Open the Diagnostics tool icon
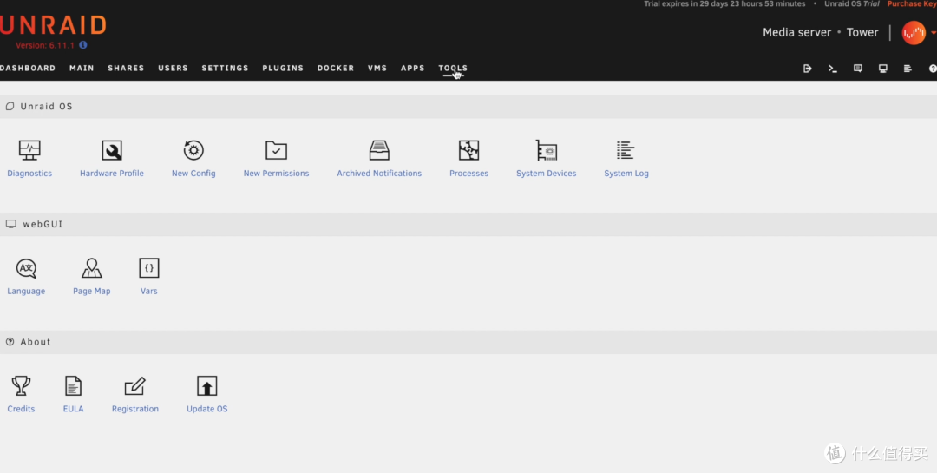The image size is (937, 473). [x=29, y=151]
